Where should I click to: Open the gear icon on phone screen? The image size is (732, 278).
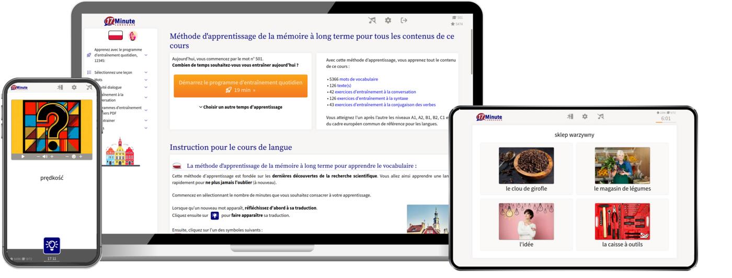[74, 88]
